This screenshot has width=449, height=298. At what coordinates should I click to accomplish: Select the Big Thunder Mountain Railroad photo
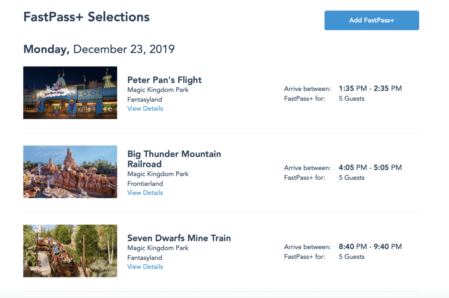pyautogui.click(x=70, y=172)
